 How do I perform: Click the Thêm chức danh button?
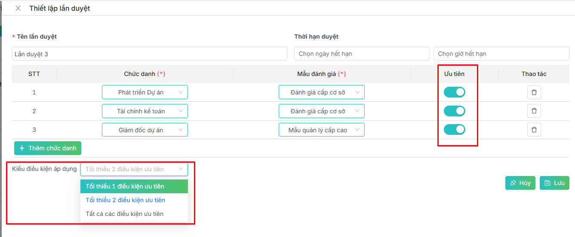48,148
